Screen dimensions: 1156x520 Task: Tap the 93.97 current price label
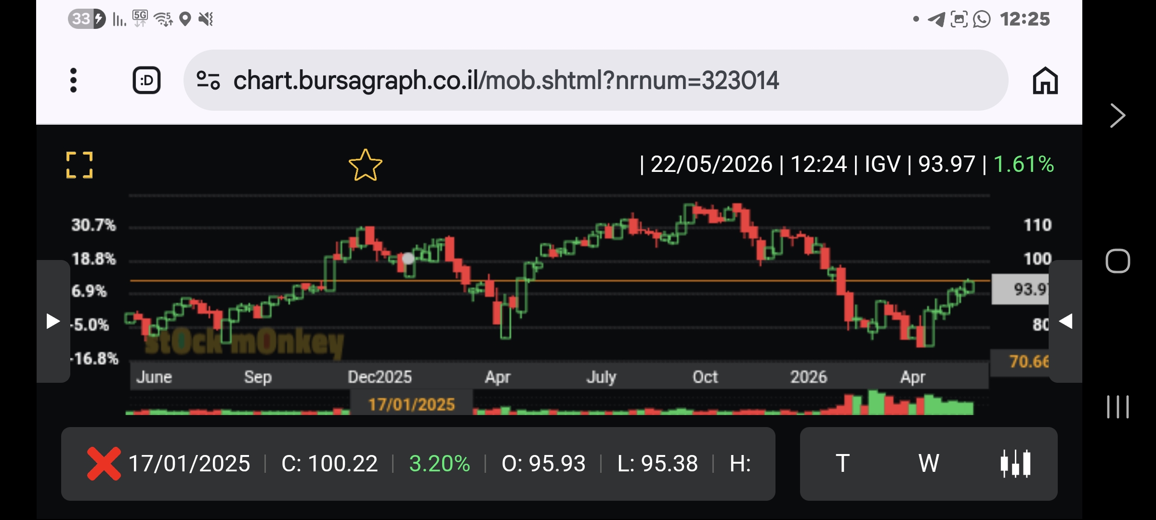pos(1020,289)
